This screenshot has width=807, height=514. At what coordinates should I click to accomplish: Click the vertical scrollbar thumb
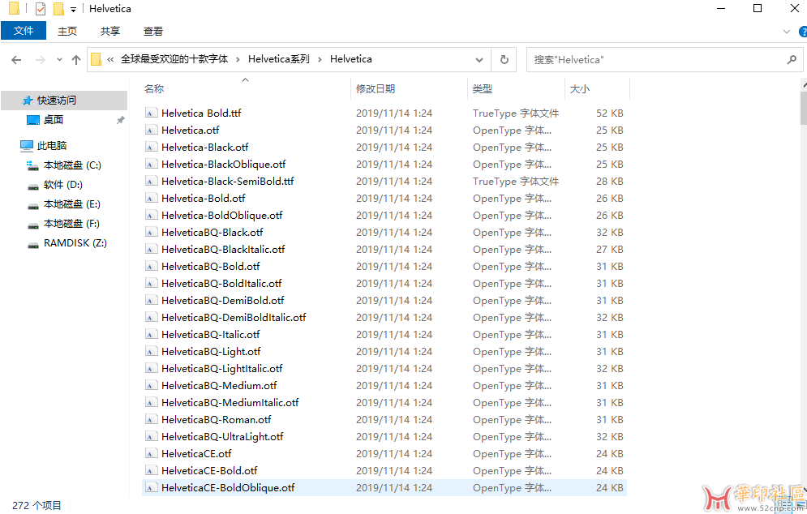pos(804,108)
